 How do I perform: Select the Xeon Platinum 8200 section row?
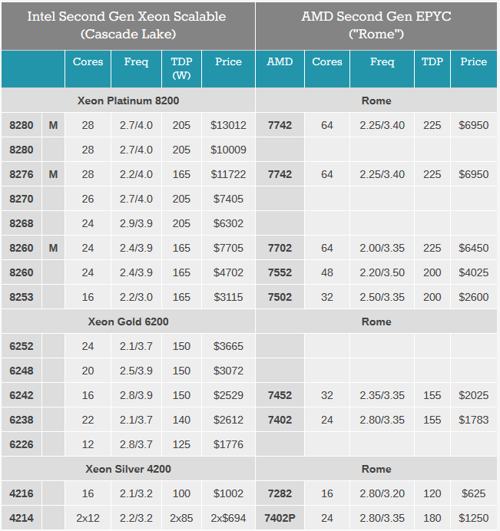(128, 101)
